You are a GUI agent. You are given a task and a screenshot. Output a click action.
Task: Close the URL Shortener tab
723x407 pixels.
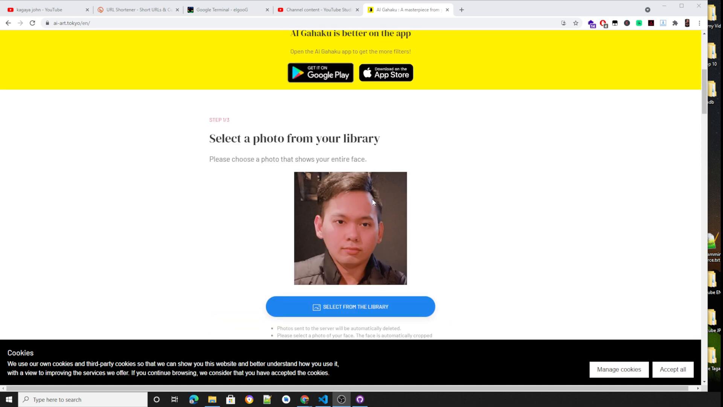point(177,10)
